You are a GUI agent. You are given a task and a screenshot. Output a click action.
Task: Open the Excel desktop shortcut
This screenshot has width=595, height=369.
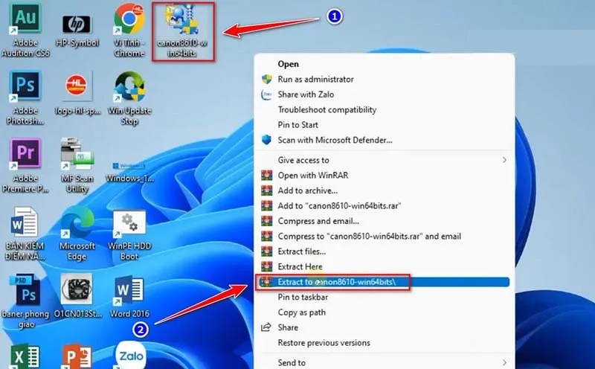25,356
